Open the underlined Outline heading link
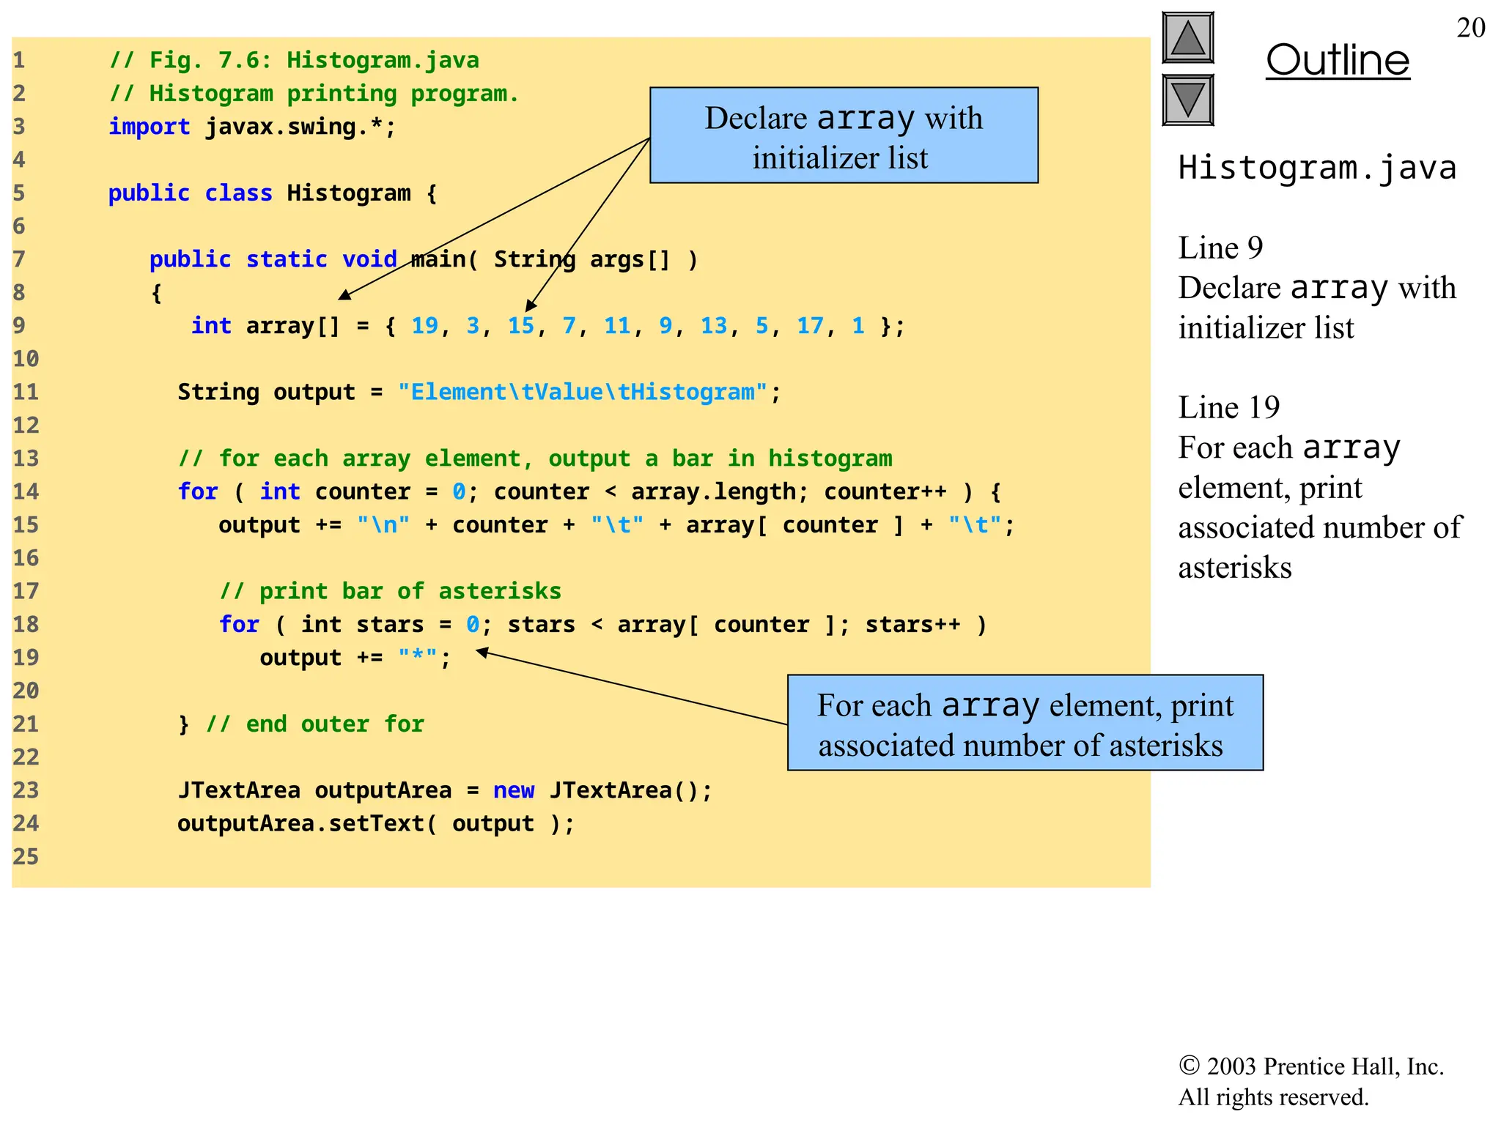Image resolution: width=1501 pixels, height=1125 pixels. [1337, 60]
